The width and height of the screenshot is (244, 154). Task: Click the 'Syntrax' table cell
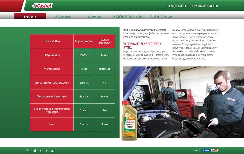point(84,110)
